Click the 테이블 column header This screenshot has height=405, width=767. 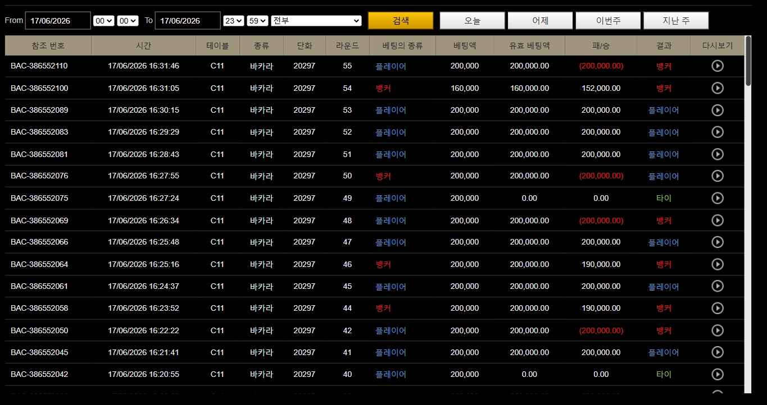pos(217,45)
